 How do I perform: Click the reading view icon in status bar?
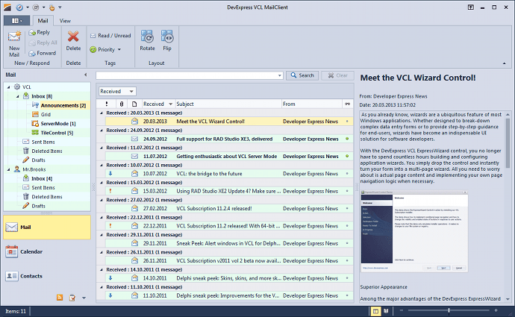[x=387, y=311]
